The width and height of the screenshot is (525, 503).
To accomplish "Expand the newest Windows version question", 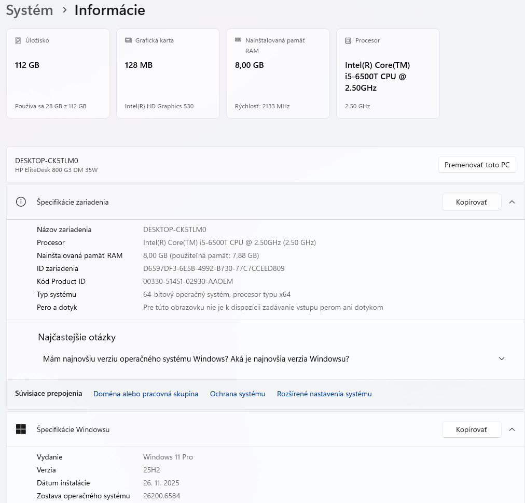I will pyautogui.click(x=501, y=358).
